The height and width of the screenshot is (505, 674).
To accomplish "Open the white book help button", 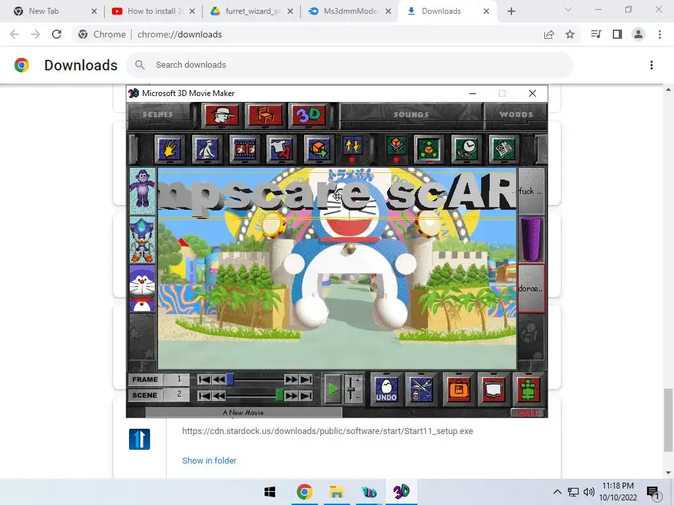I will 494,389.
